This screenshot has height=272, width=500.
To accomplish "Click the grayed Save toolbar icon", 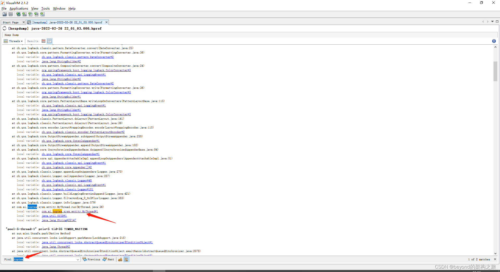I will 11,14.
